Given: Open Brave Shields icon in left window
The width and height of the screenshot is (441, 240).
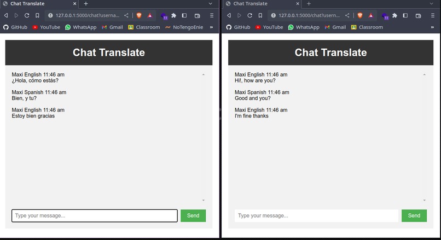Looking at the screenshot, I should (139, 15).
